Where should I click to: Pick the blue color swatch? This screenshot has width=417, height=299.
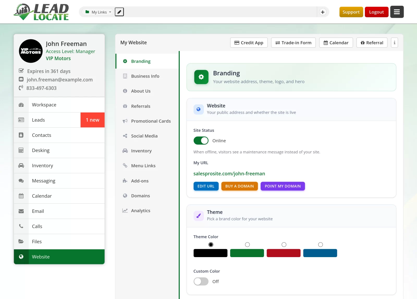coord(320,253)
